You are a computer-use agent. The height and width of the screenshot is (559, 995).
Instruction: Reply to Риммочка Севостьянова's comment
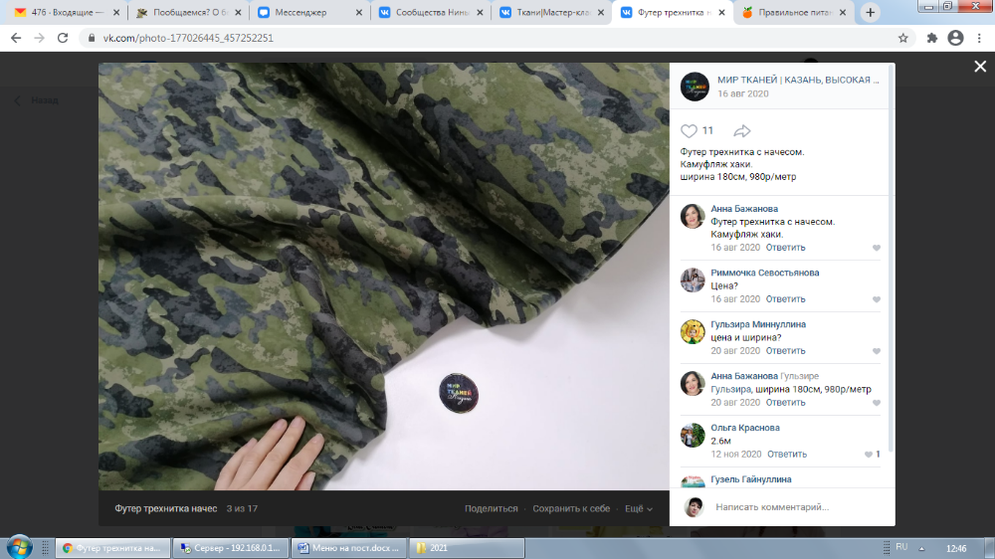tap(785, 298)
